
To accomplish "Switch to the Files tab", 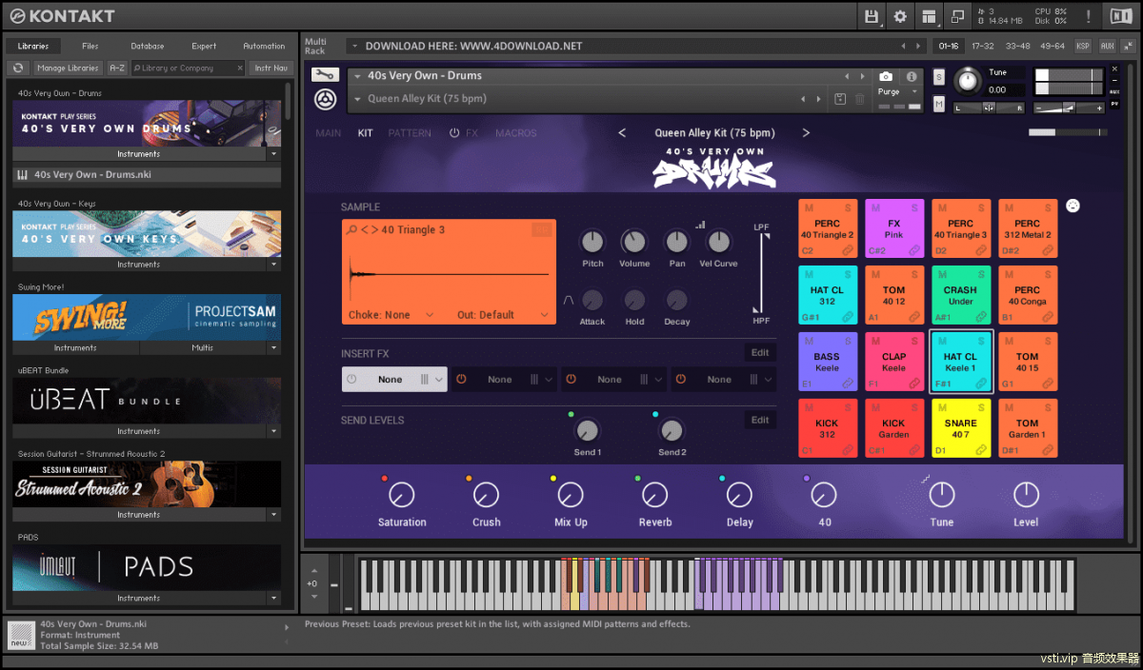I will tap(90, 46).
